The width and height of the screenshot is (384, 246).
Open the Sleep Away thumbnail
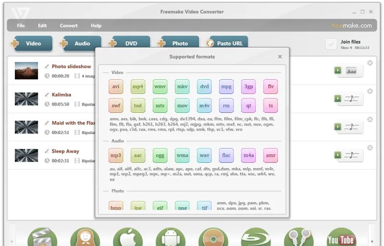click(26, 155)
